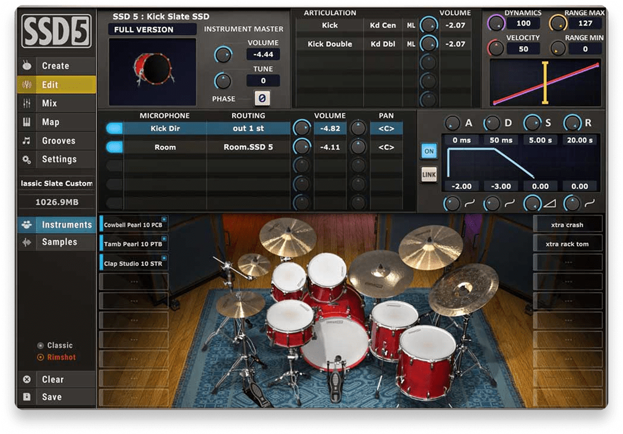Viewport: 623px width, 434px height.
Task: Click the Dynamics knob
Action: point(496,23)
